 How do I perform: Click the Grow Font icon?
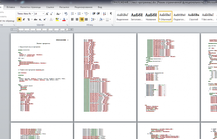coord(47,14)
